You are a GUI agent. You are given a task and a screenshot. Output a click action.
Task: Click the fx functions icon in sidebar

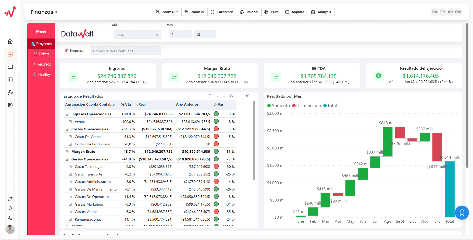point(10,92)
